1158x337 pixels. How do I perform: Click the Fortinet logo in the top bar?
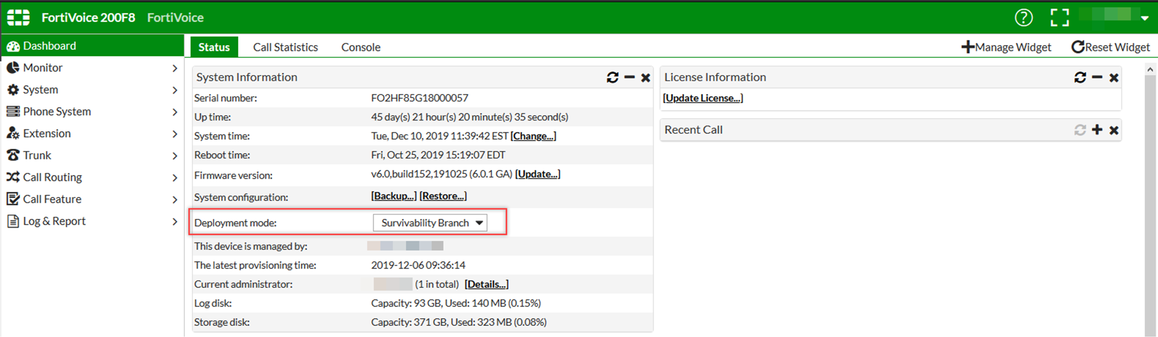pos(18,17)
